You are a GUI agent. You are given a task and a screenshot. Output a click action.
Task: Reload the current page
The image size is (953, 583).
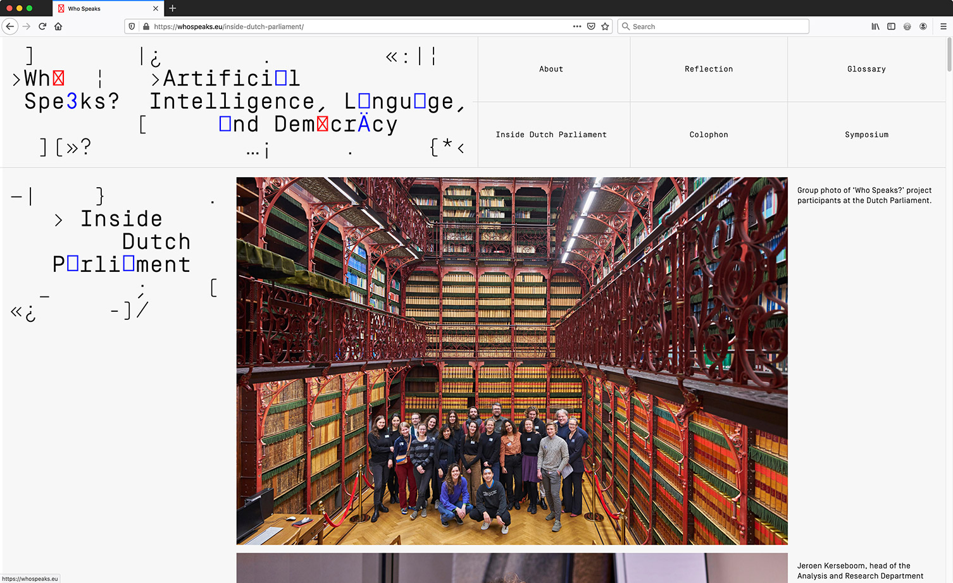pyautogui.click(x=42, y=27)
